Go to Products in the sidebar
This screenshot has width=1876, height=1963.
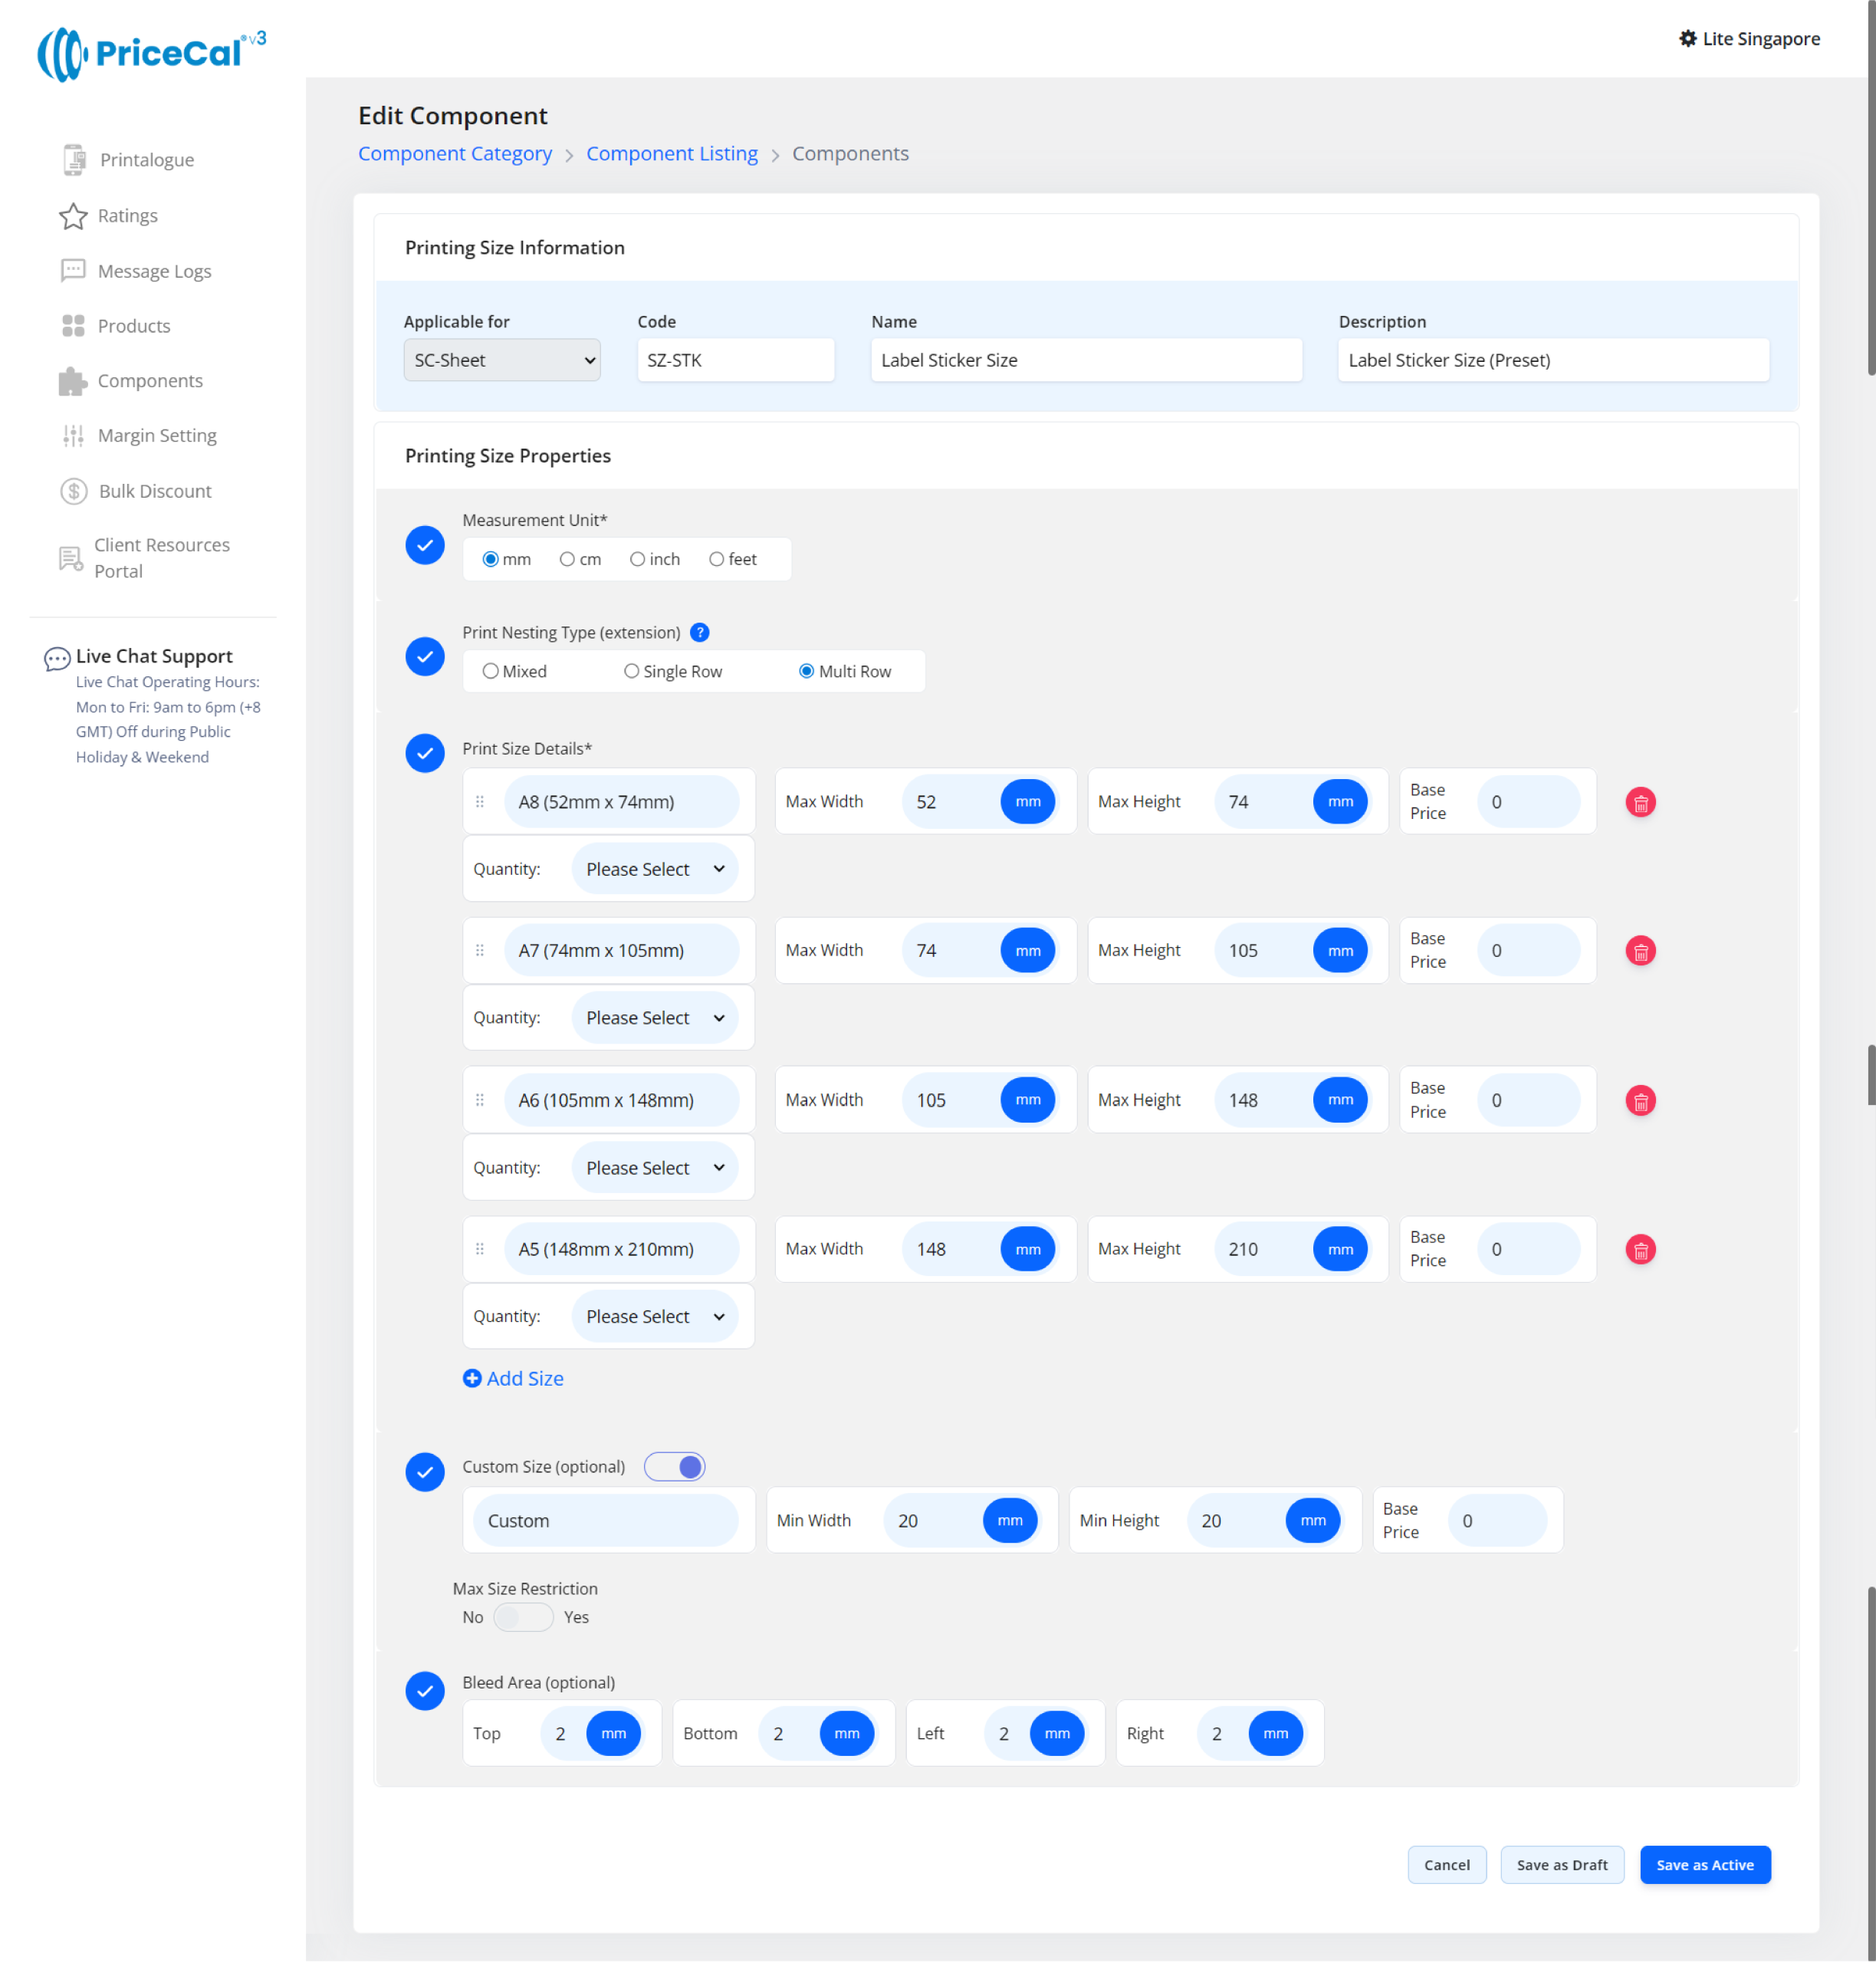tap(134, 326)
